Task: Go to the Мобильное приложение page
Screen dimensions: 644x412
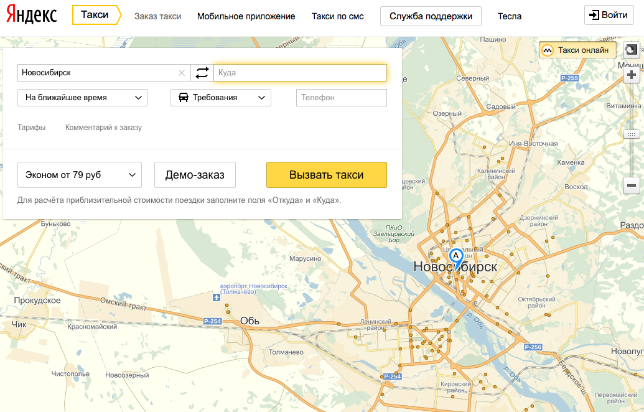Action: coord(246,16)
